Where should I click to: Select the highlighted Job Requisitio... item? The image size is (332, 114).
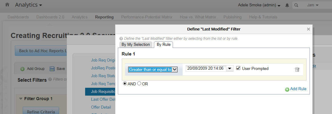(100, 91)
